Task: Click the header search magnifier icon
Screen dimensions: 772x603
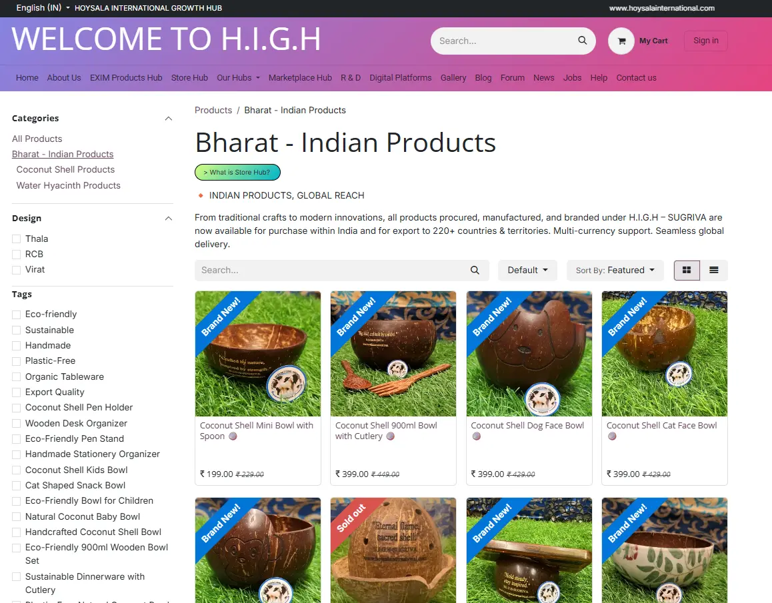Action: pyautogui.click(x=582, y=41)
